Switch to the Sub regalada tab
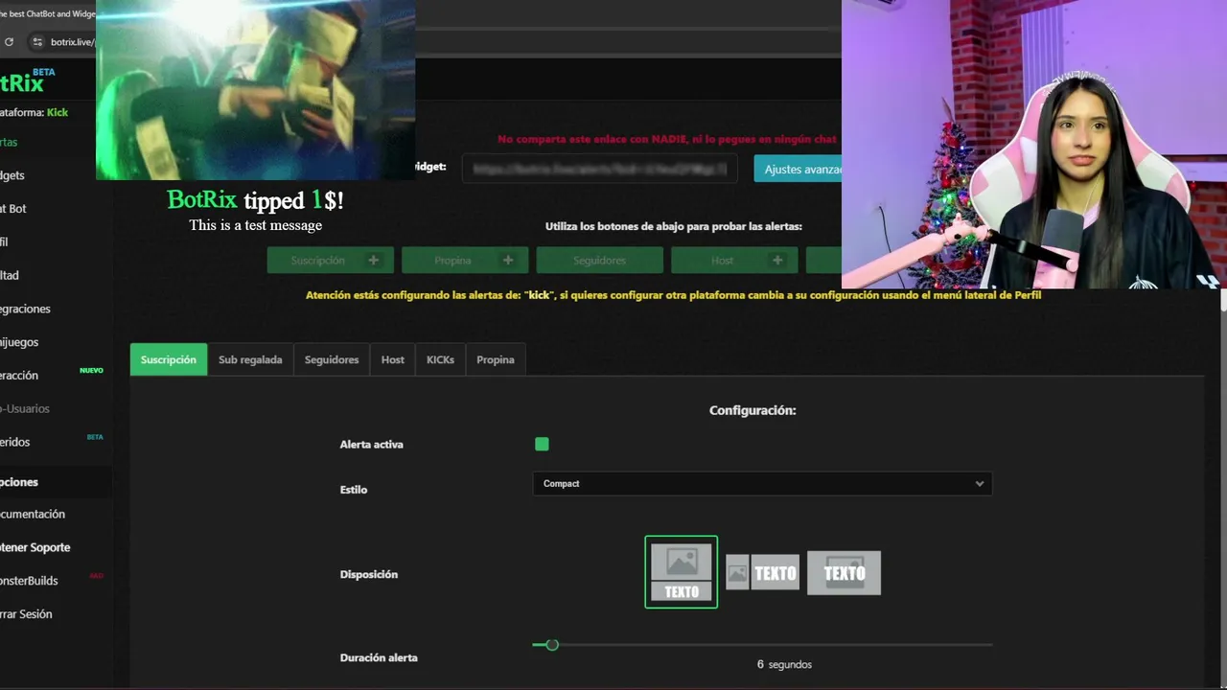1227x690 pixels. [x=250, y=359]
